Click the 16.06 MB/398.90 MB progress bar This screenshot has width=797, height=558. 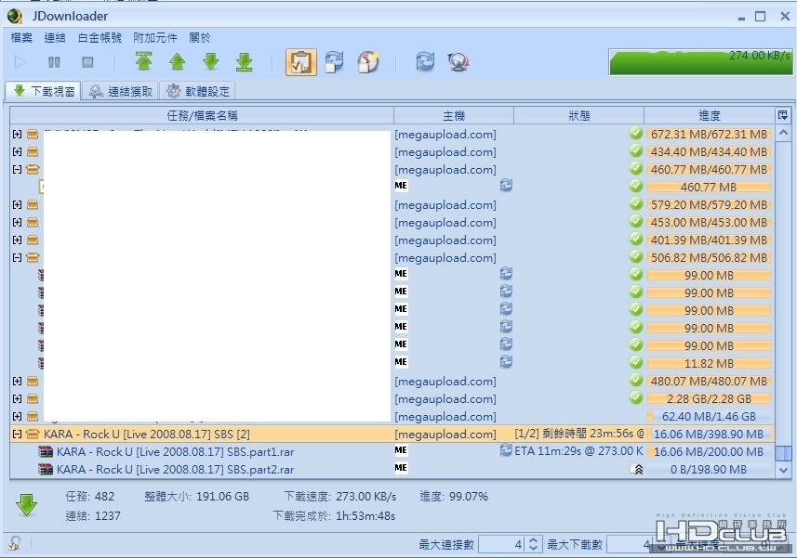709,435
